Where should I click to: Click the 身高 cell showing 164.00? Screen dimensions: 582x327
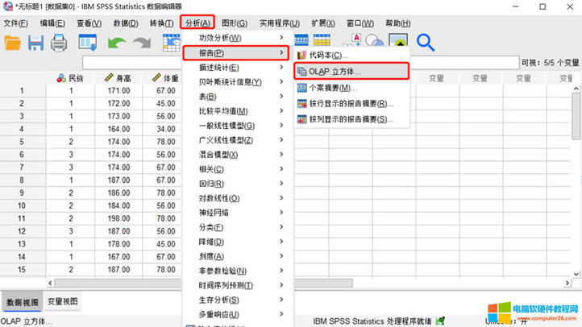[x=118, y=129]
